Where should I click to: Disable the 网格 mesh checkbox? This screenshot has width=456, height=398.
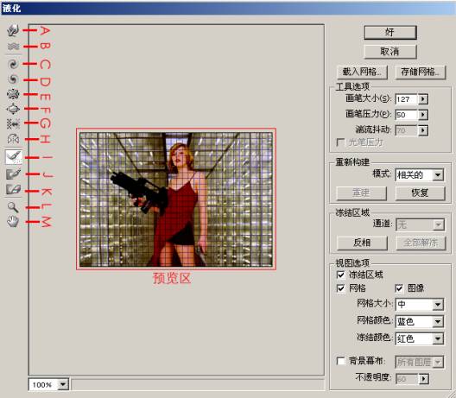(340, 288)
